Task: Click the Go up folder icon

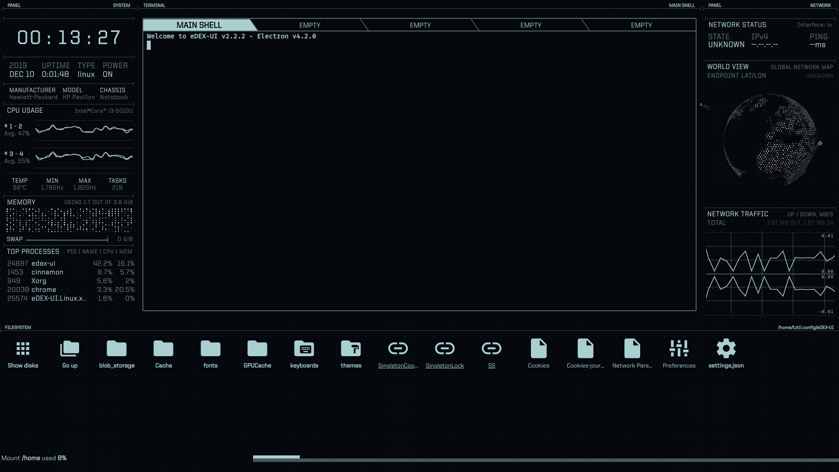Action: 69,349
